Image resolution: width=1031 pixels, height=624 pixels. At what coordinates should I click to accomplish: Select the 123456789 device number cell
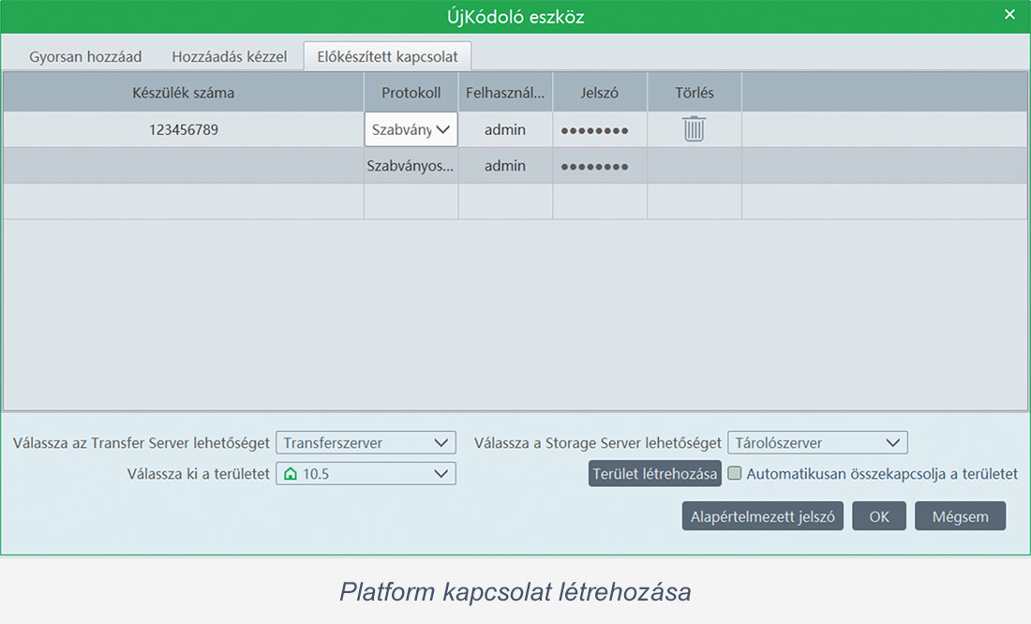[x=182, y=129]
